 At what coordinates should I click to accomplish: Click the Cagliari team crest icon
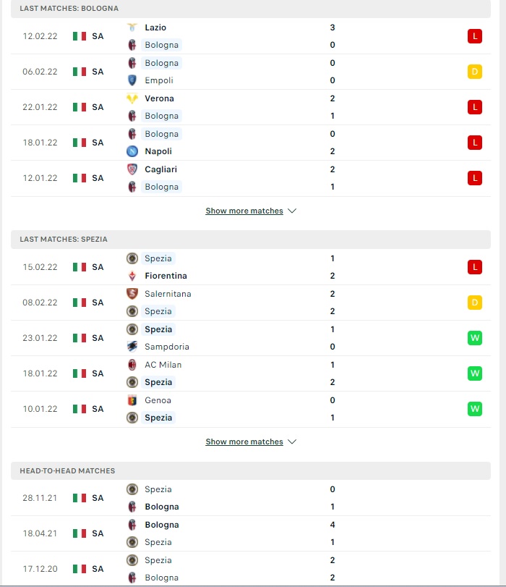[132, 169]
